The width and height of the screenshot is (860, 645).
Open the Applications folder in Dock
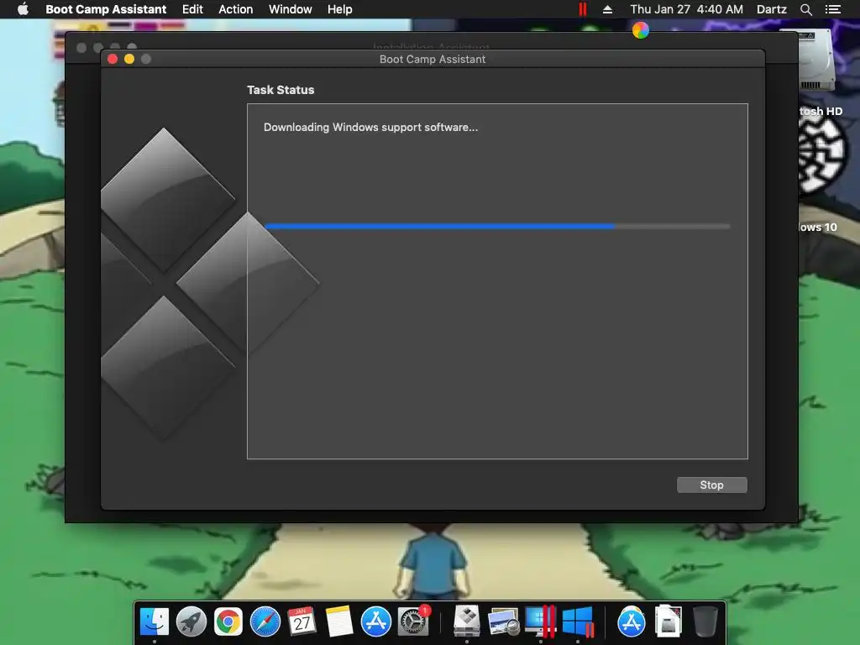[631, 621]
